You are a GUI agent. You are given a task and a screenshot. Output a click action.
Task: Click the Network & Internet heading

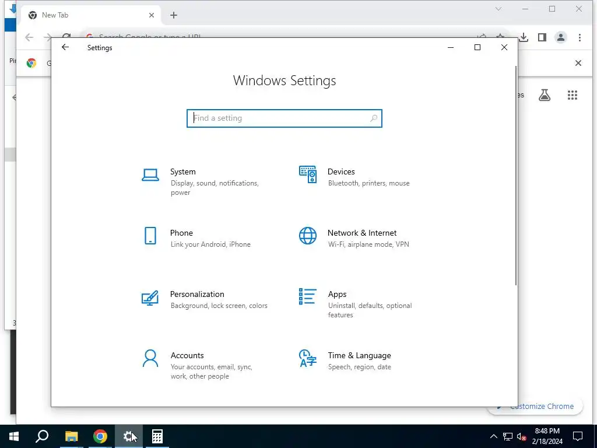tap(361, 233)
